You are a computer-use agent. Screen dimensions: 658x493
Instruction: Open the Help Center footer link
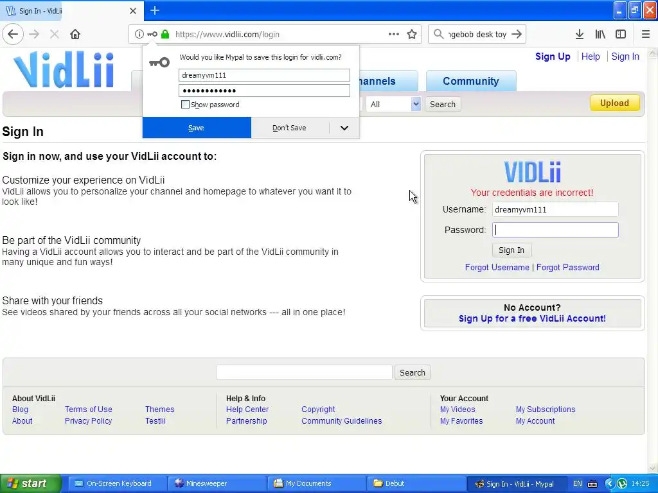click(x=247, y=410)
